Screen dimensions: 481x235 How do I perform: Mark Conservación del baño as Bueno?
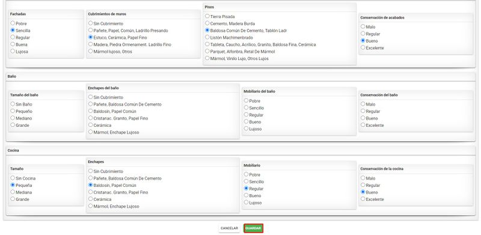point(363,118)
